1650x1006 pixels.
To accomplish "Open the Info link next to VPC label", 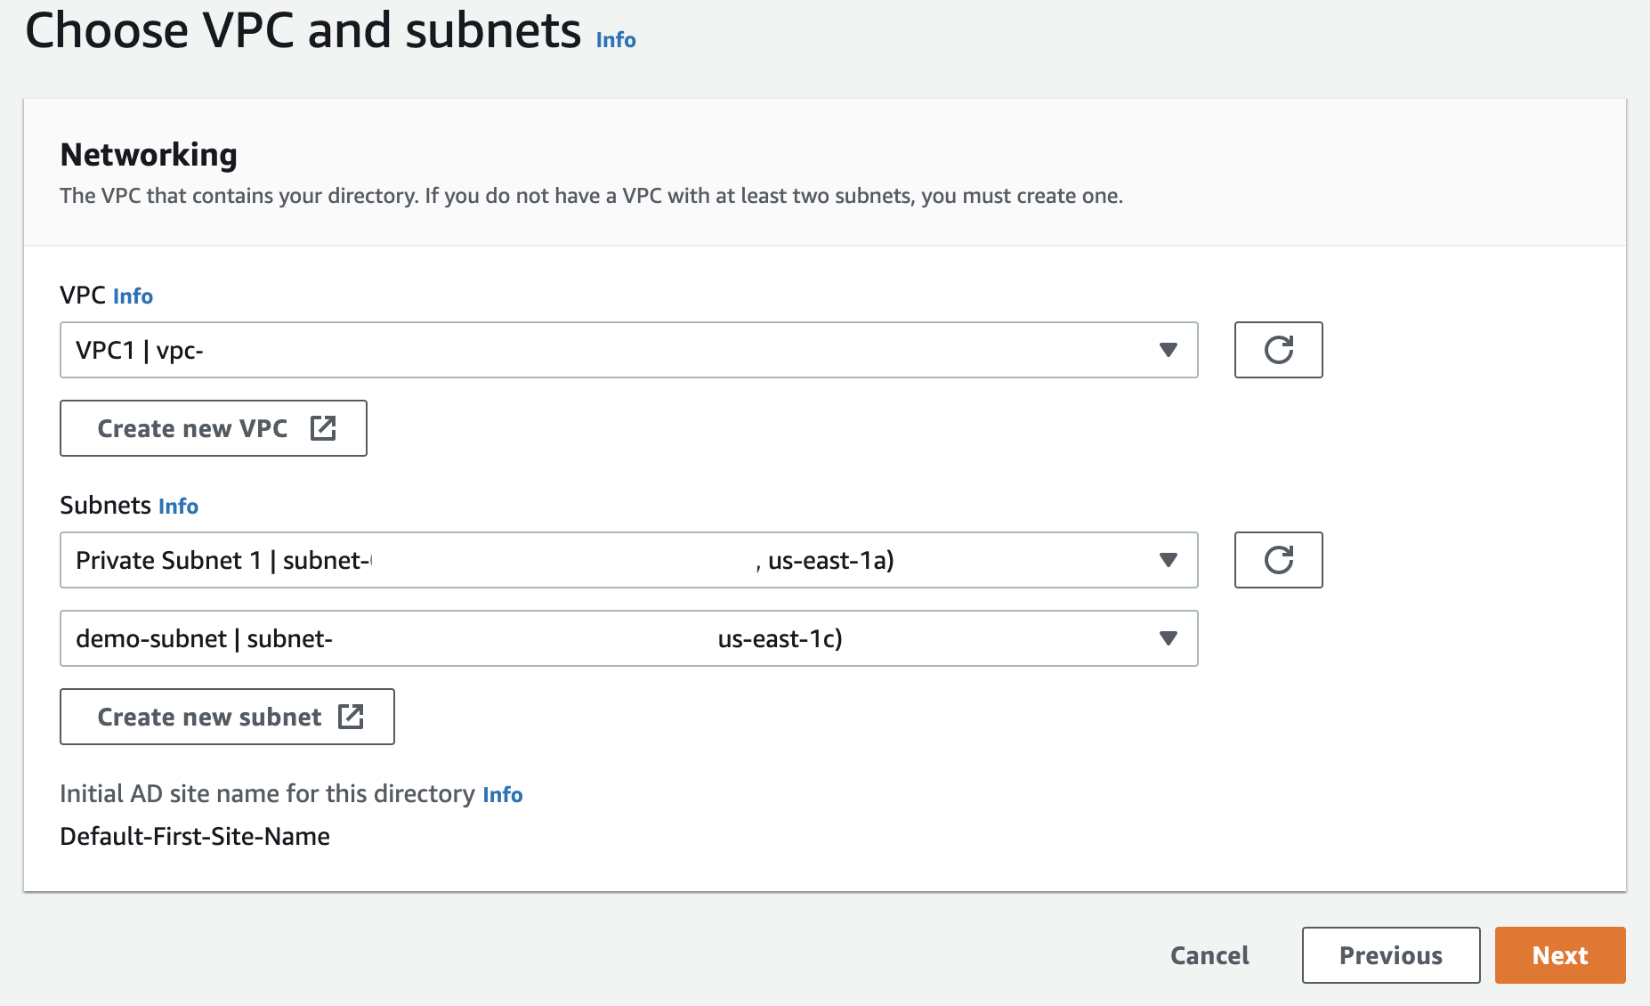I will pyautogui.click(x=133, y=296).
